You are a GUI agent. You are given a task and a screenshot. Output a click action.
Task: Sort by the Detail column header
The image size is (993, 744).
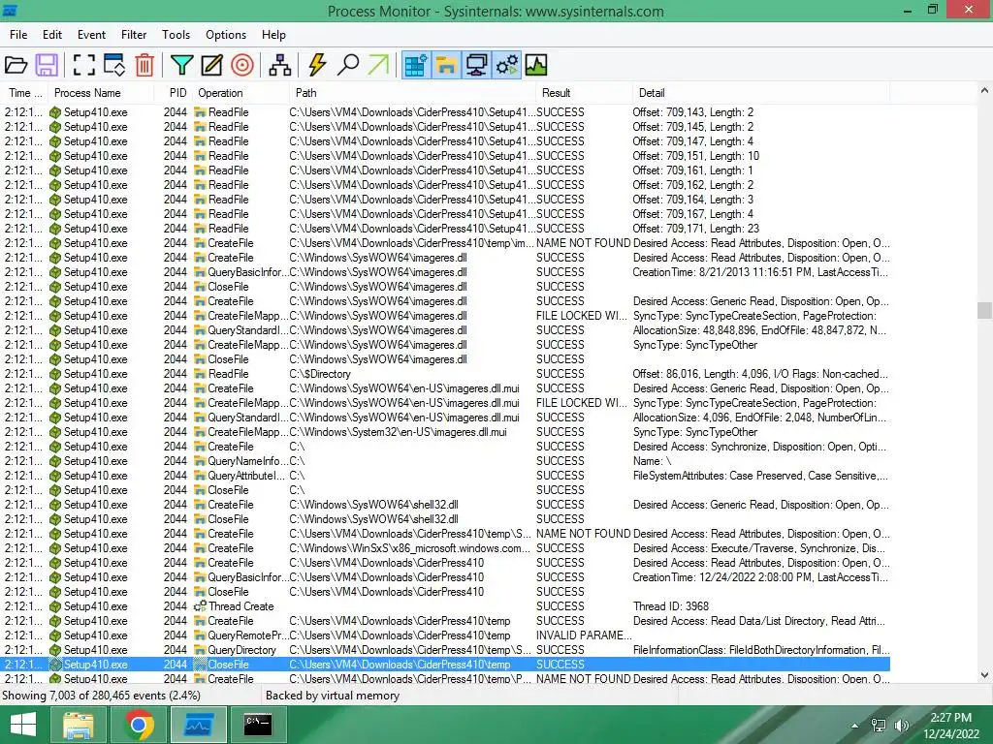(x=761, y=93)
